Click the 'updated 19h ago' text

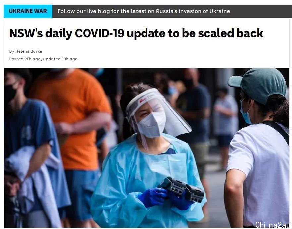click(60, 59)
